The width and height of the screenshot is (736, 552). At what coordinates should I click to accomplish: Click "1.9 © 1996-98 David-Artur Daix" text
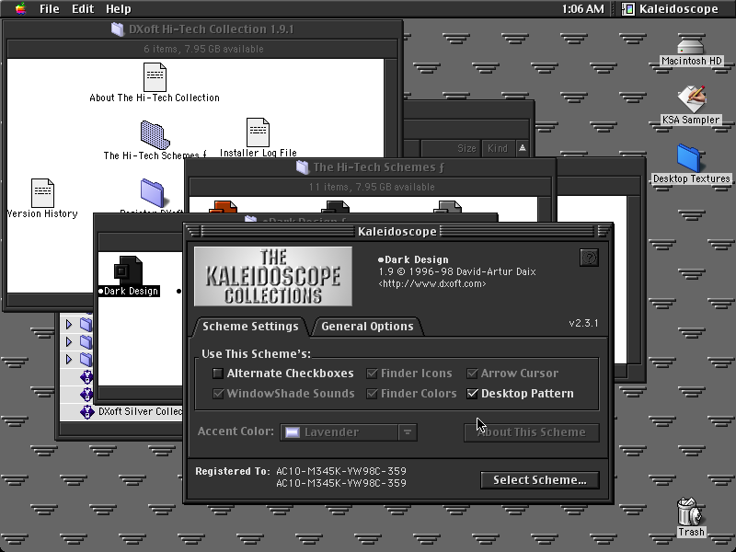point(457,271)
